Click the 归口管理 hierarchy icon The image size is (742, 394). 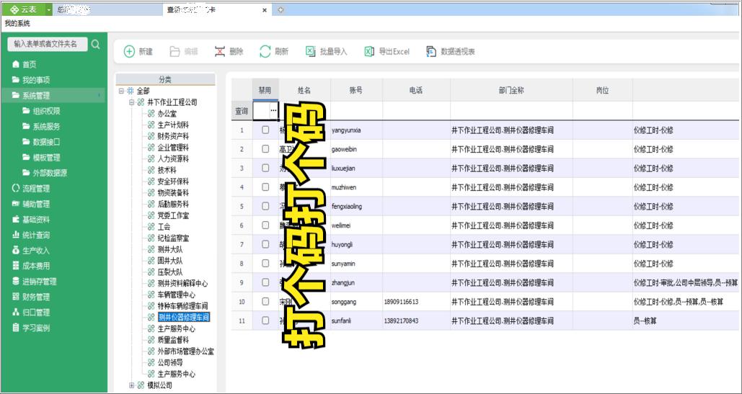[16, 313]
